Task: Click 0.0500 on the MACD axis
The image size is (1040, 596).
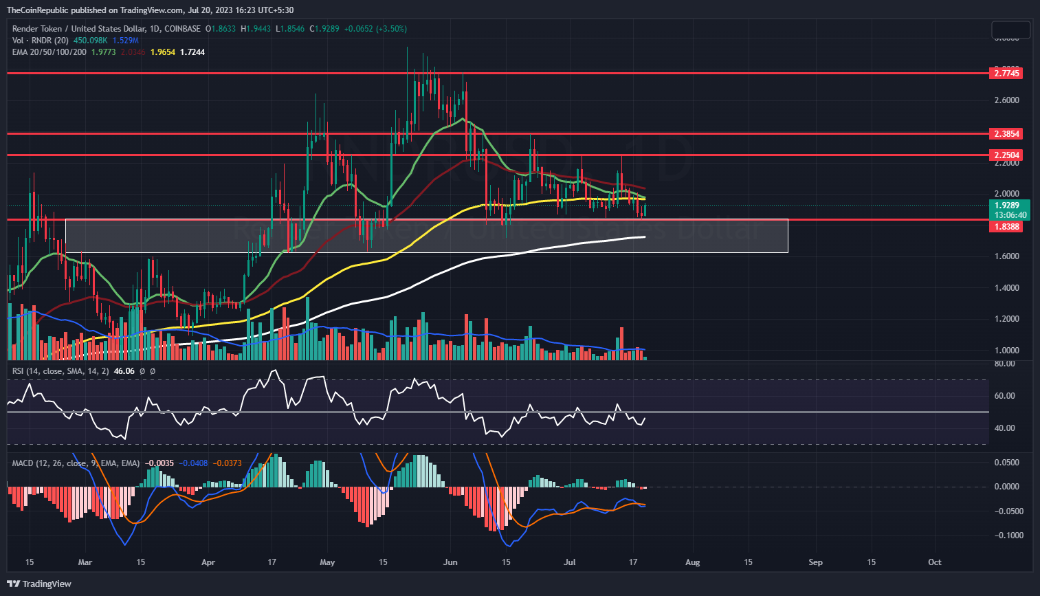Action: point(1006,463)
